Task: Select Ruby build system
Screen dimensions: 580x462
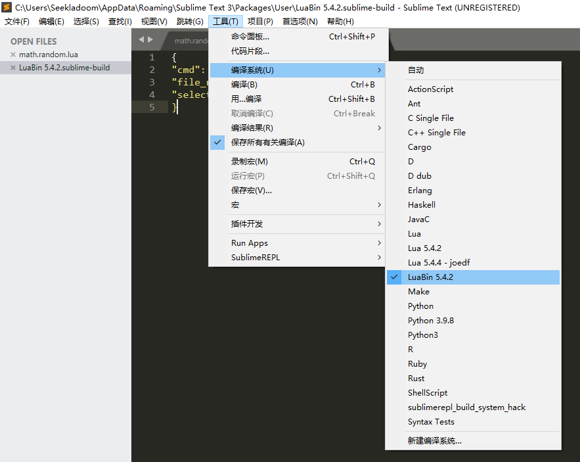Action: pos(473,364)
